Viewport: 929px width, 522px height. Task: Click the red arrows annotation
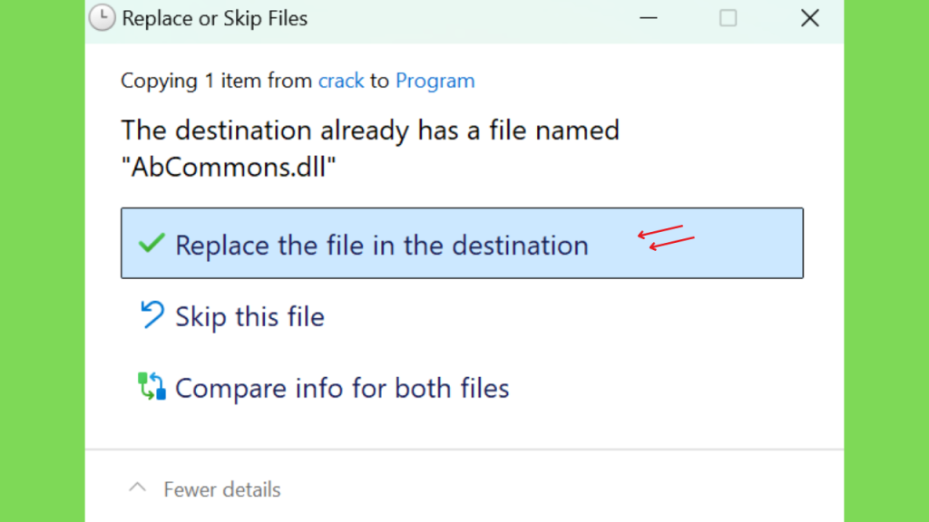(666, 237)
